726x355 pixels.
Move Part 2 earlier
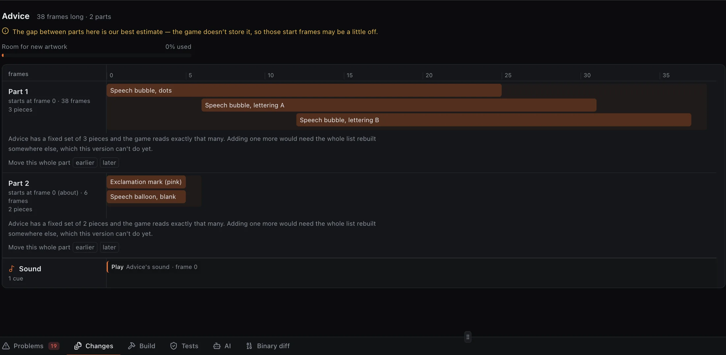click(x=85, y=247)
